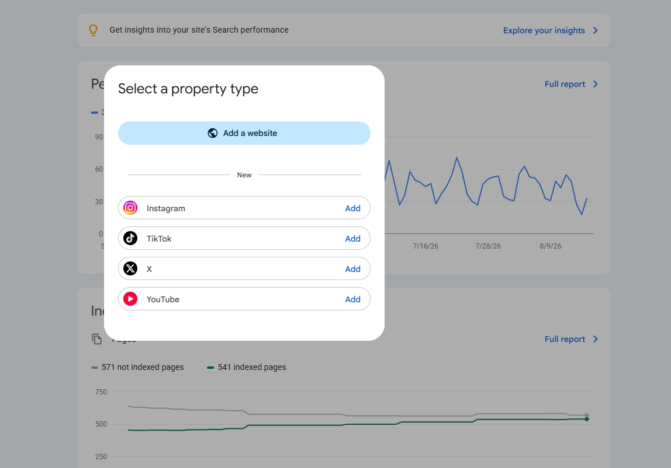
Task: Click the chevron next to Explore your insights
Action: coord(595,30)
